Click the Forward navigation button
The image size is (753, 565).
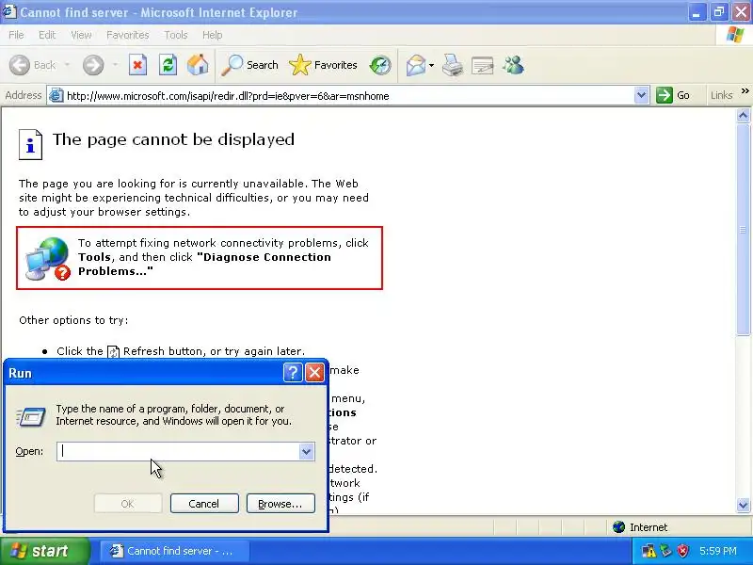point(93,65)
